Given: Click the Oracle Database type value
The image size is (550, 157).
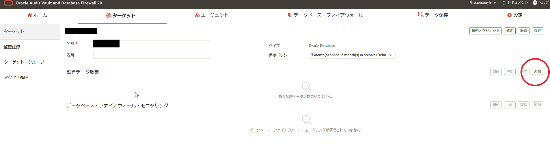Looking at the screenshot, I should pos(322,46).
